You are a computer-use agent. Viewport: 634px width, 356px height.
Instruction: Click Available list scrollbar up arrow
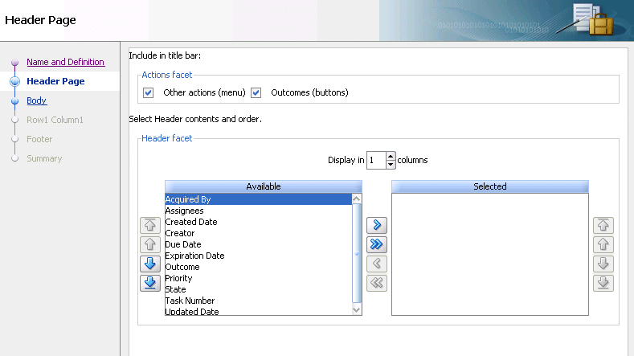coord(357,198)
